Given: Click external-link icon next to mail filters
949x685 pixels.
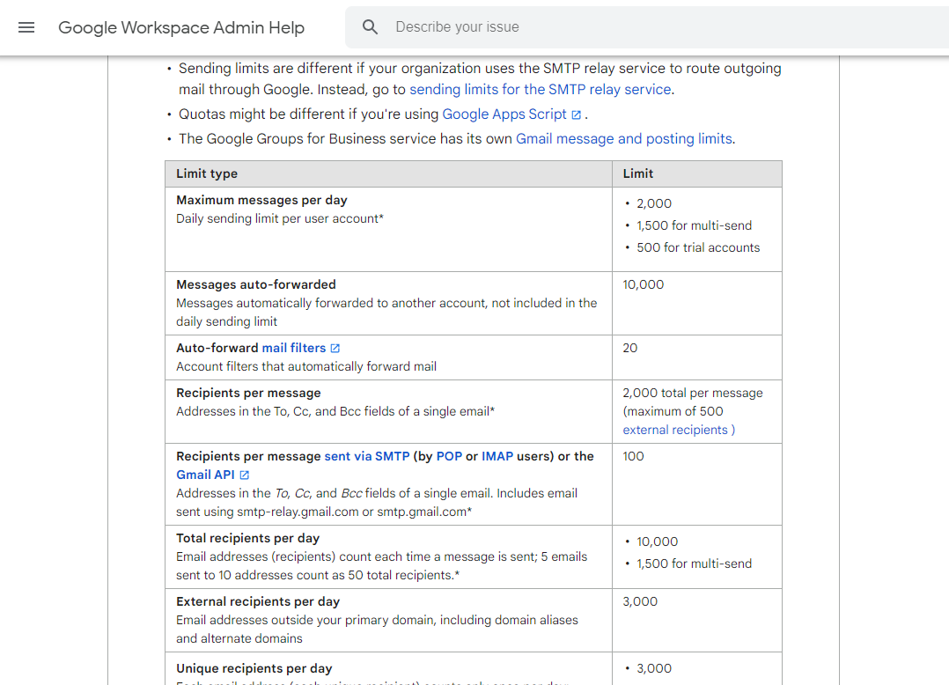Looking at the screenshot, I should (335, 349).
